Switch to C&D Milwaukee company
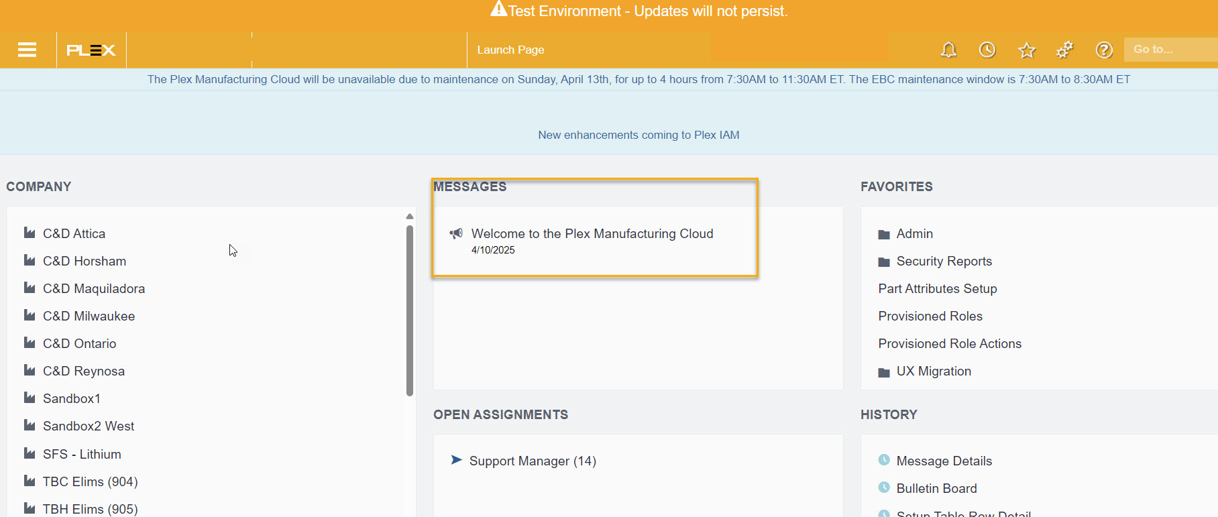This screenshot has width=1218, height=517. 89,316
